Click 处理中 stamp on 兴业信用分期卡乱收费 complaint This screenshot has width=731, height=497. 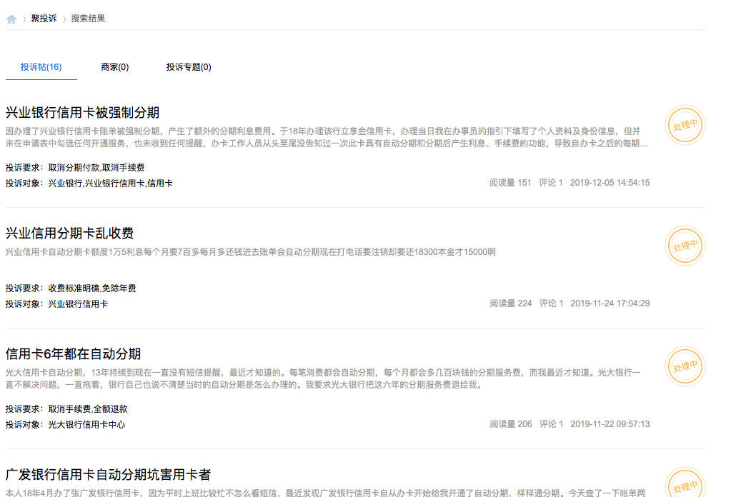coord(685,246)
